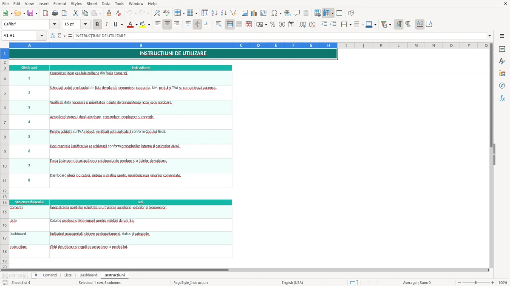510x286 pixels.
Task: Open the Format menu
Action: pyautogui.click(x=59, y=3)
